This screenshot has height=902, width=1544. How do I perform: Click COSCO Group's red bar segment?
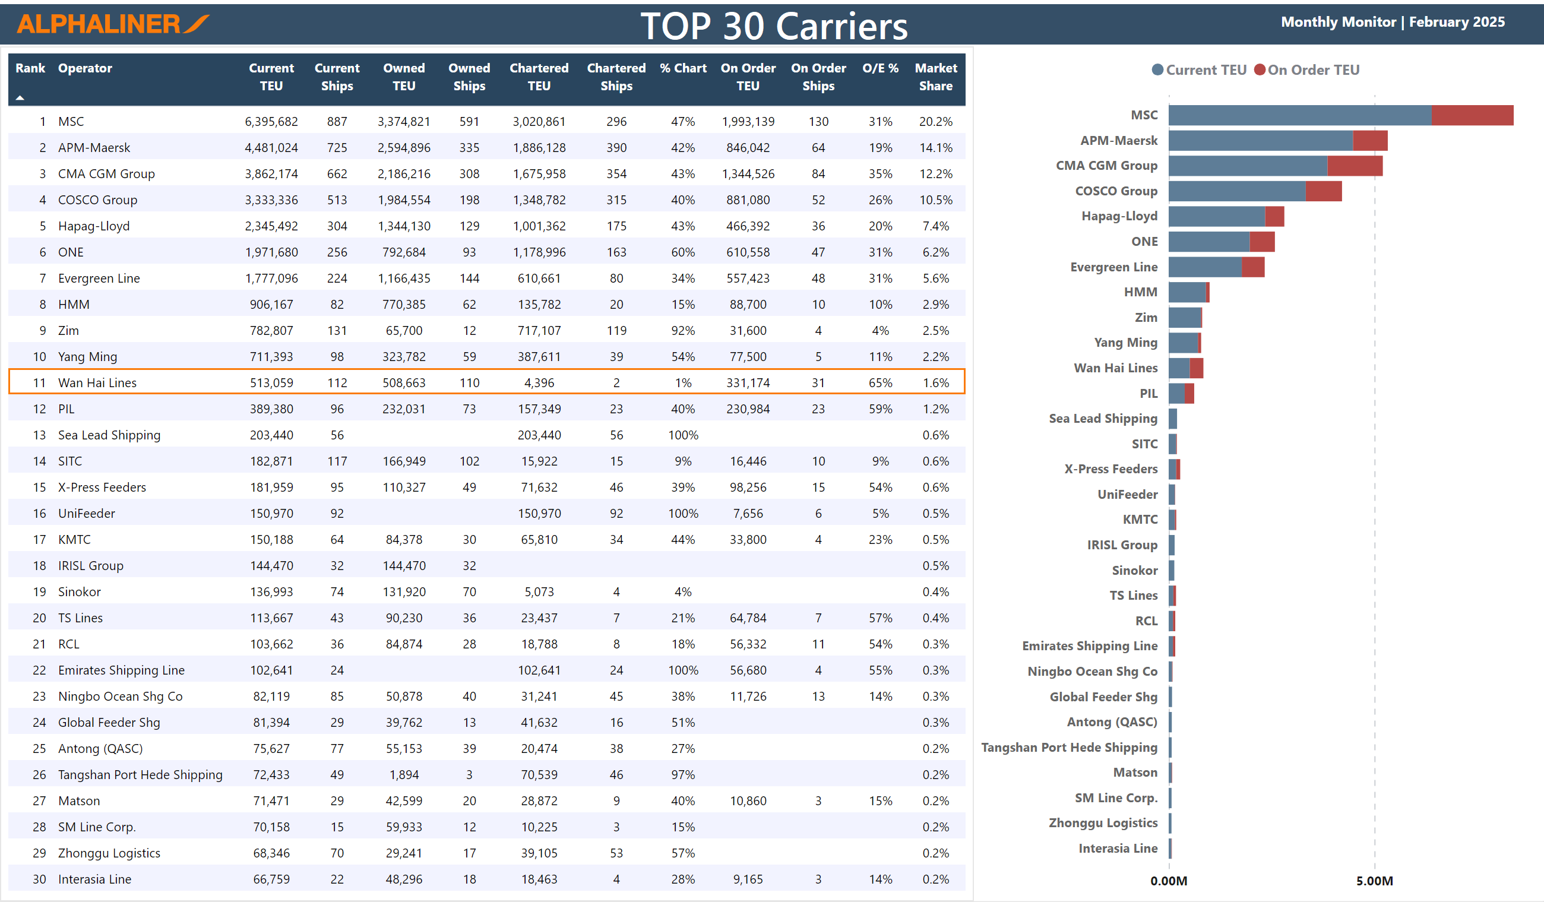click(1323, 191)
